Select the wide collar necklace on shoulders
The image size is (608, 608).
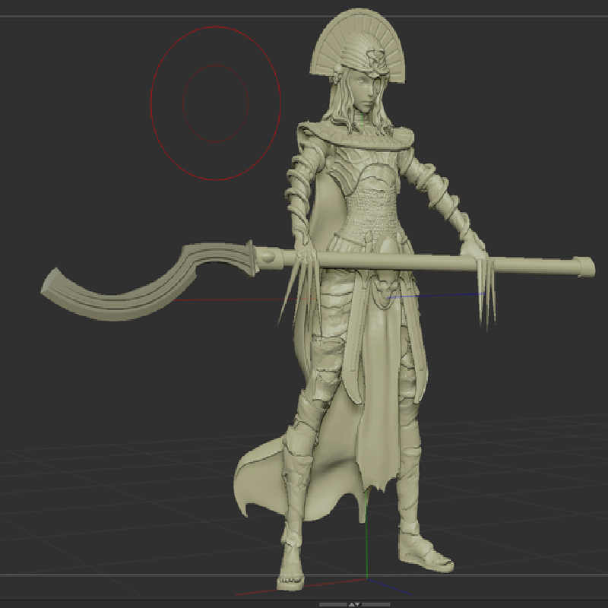click(x=355, y=136)
